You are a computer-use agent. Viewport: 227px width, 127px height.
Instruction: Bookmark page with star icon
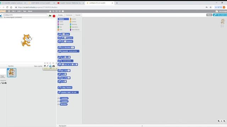(x=211, y=7)
